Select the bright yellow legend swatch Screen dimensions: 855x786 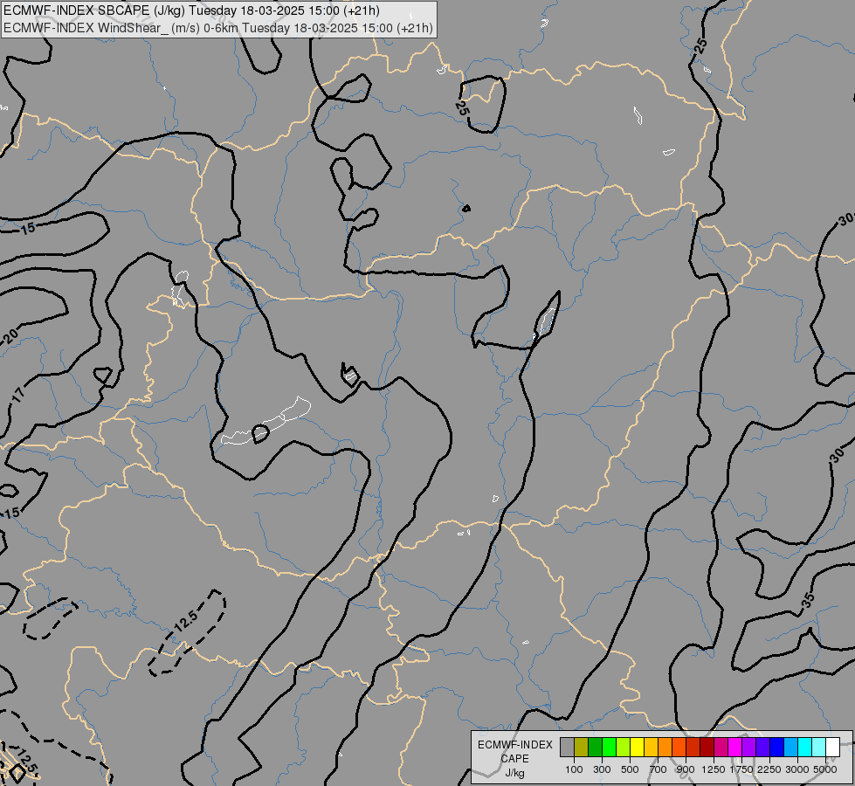tap(637, 748)
